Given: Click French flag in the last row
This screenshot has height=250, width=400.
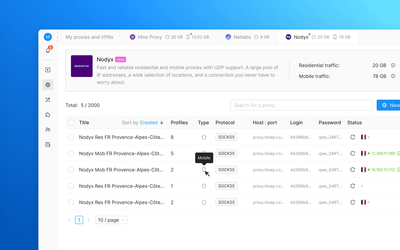Looking at the screenshot, I should tap(363, 202).
